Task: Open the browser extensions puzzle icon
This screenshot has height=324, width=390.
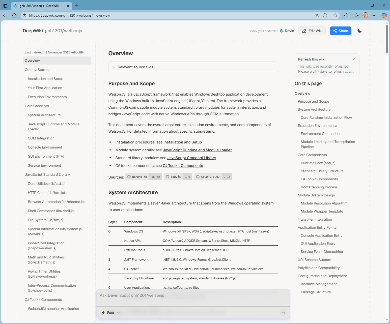Action: 346,15
